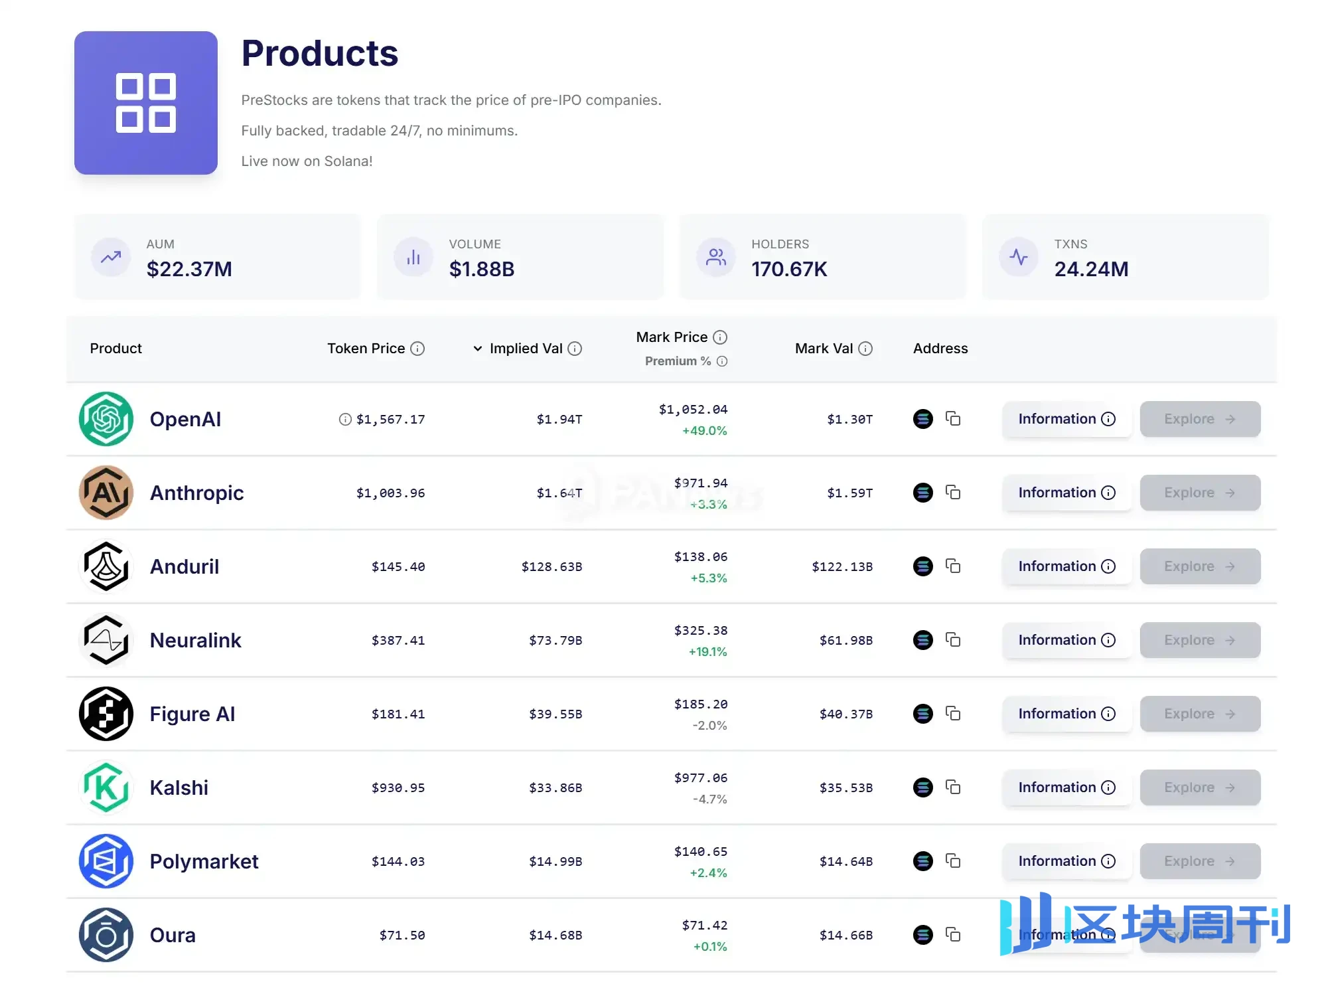Copy the Oura token address
The width and height of the screenshot is (1320, 986).
tap(952, 935)
